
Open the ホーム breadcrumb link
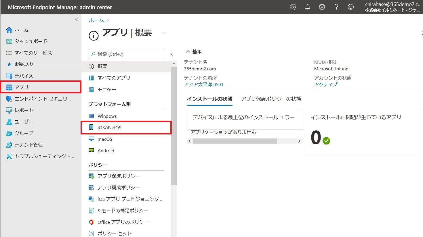click(x=96, y=20)
